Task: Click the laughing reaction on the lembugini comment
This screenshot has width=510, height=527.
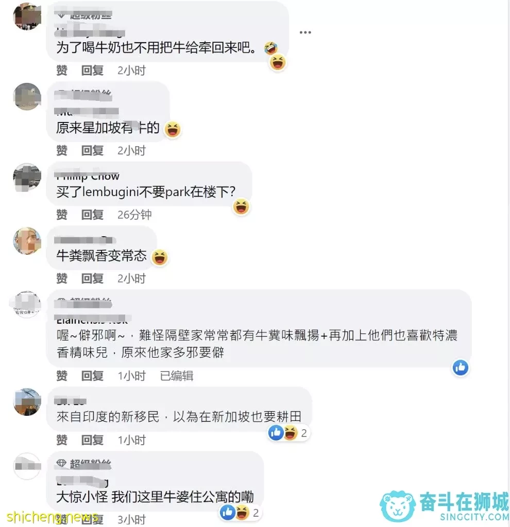Action: [241, 207]
